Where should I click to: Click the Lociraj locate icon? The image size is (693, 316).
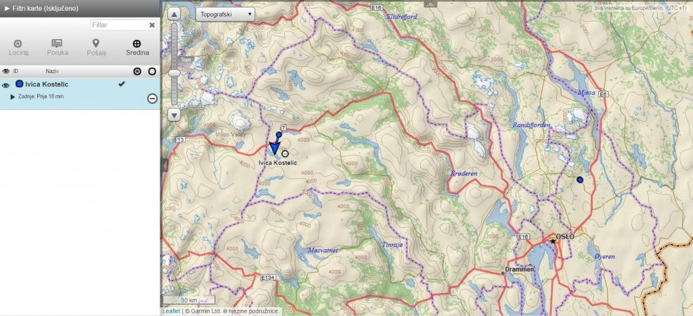18,43
